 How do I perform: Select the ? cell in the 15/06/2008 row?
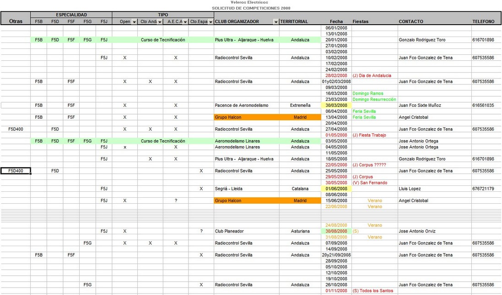pyautogui.click(x=176, y=200)
